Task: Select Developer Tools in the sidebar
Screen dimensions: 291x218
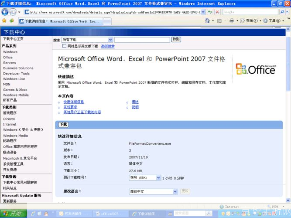Action: coord(16,74)
